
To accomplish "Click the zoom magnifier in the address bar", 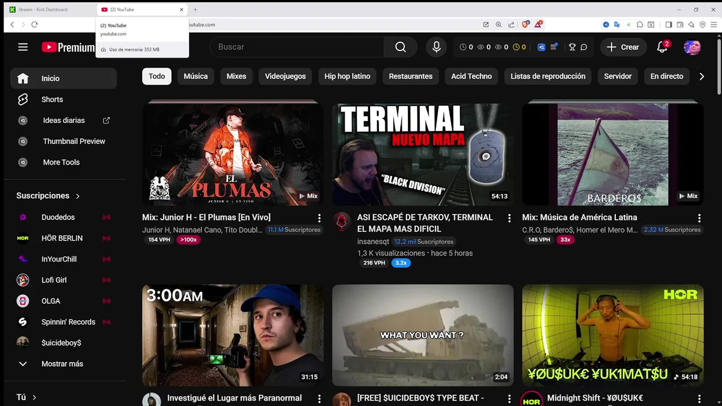I will [499, 24].
